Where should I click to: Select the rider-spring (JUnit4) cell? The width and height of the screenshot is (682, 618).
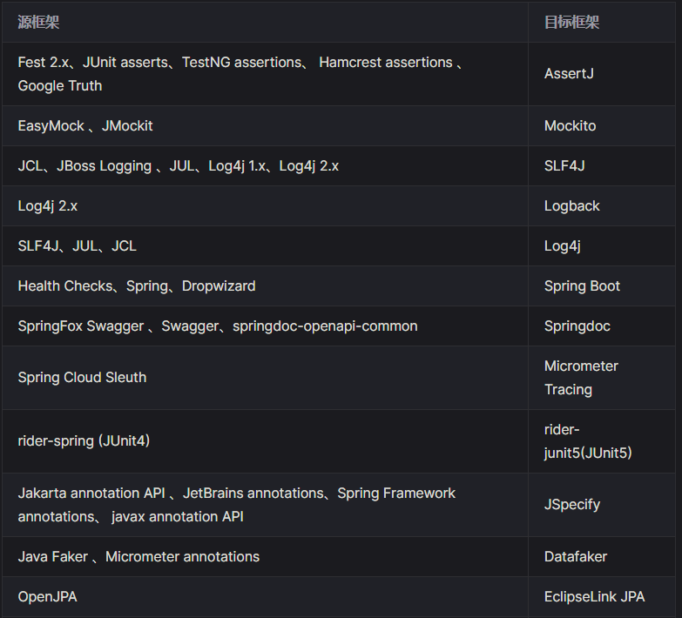pos(265,440)
